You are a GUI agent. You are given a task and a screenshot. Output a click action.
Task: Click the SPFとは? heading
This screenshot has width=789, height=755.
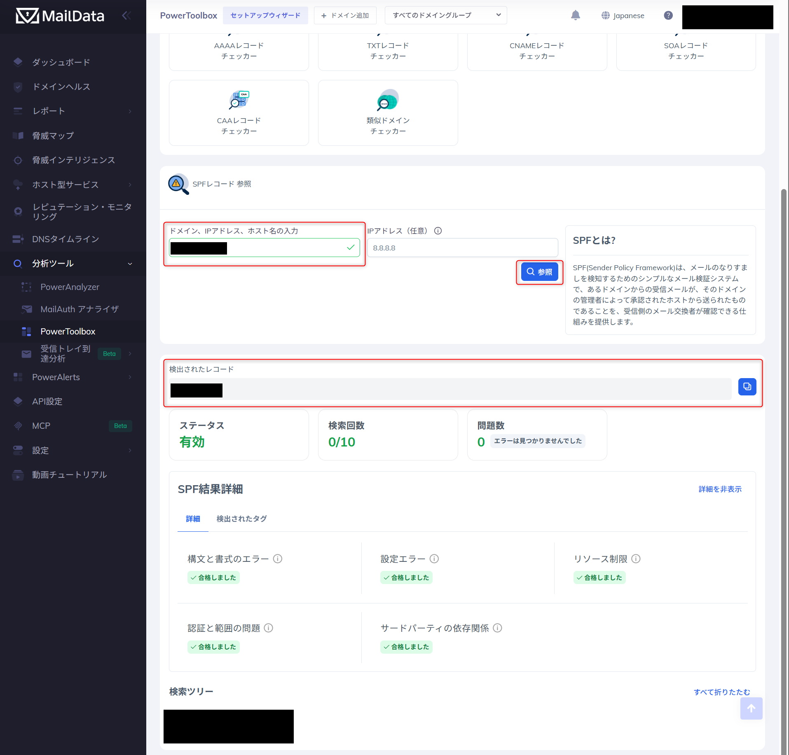coord(594,241)
